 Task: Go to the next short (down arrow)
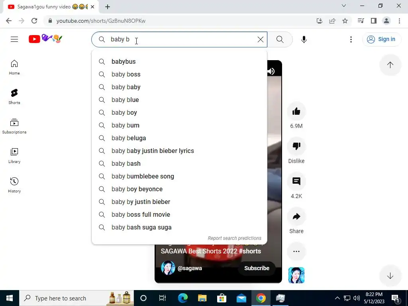click(390, 276)
